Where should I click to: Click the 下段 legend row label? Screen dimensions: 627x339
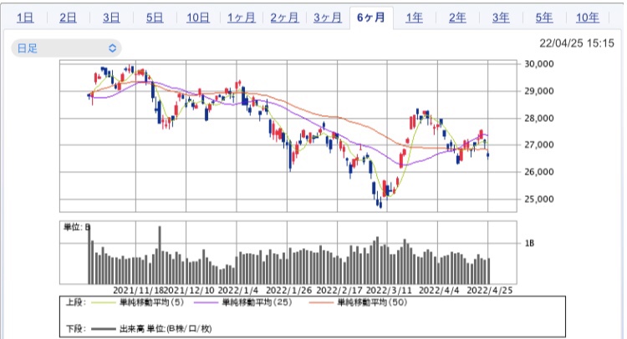pyautogui.click(x=76, y=329)
